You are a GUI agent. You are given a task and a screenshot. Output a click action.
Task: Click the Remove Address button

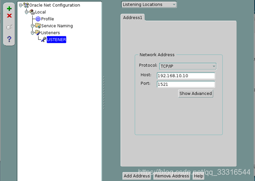pos(172,176)
